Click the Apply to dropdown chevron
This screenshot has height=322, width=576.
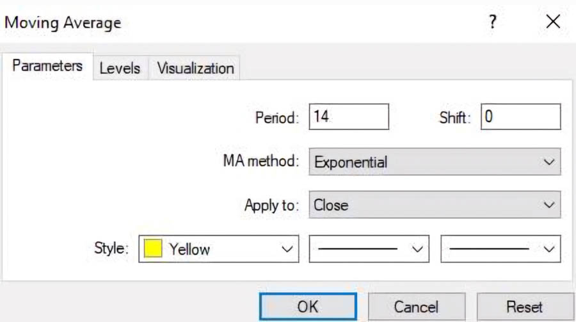coord(549,205)
